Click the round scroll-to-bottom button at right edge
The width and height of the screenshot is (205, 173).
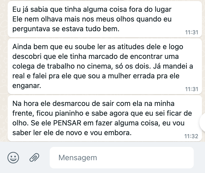[x=202, y=123]
